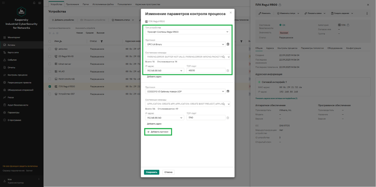Open Параметры in the sidebar
The image size is (376, 187).
tap(14, 112)
